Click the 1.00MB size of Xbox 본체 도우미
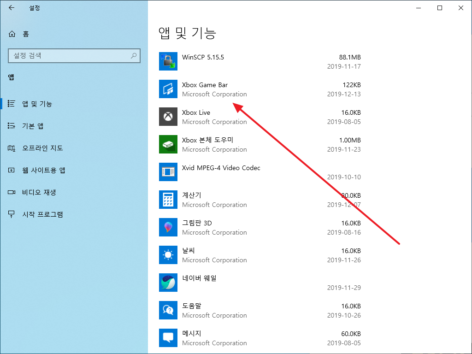Screen dimensions: 472x354 pos(350,140)
